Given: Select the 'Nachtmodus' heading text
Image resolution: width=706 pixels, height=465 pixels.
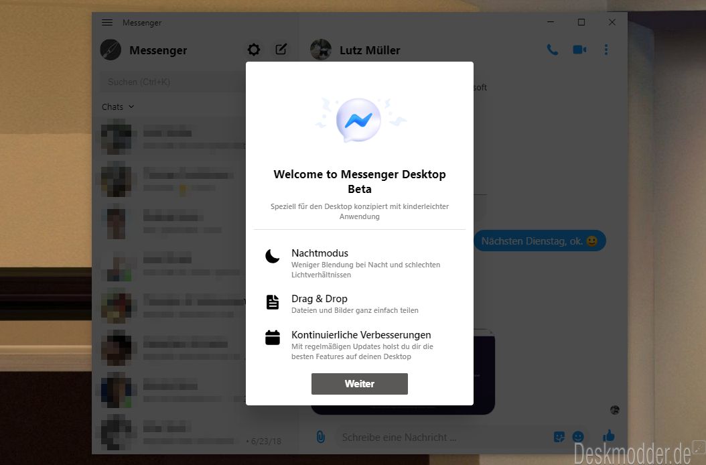Looking at the screenshot, I should tap(320, 253).
